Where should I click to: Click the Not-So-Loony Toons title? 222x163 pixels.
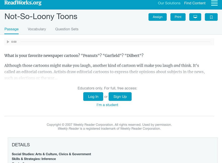coord(41,17)
